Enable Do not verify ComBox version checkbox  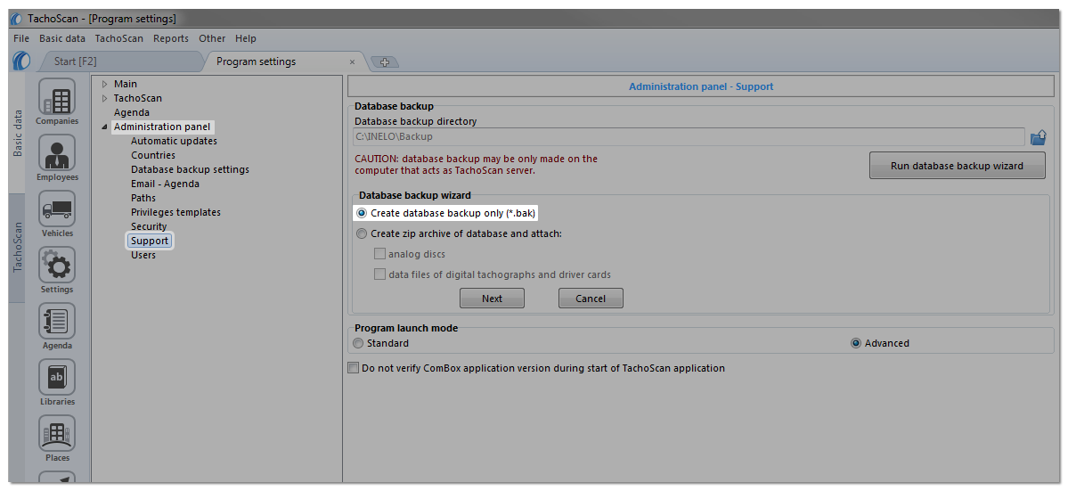353,368
